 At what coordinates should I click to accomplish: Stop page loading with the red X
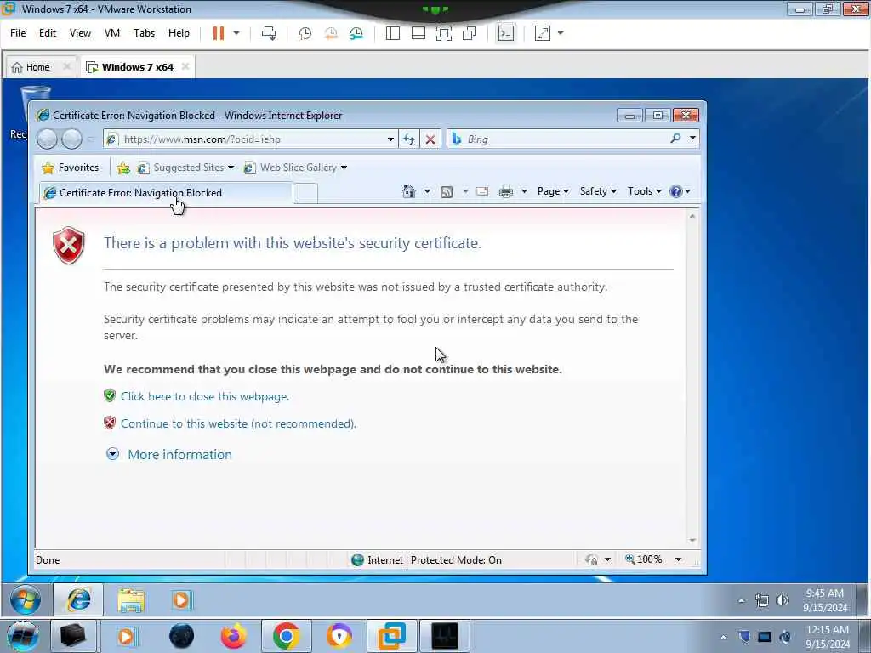click(x=430, y=139)
